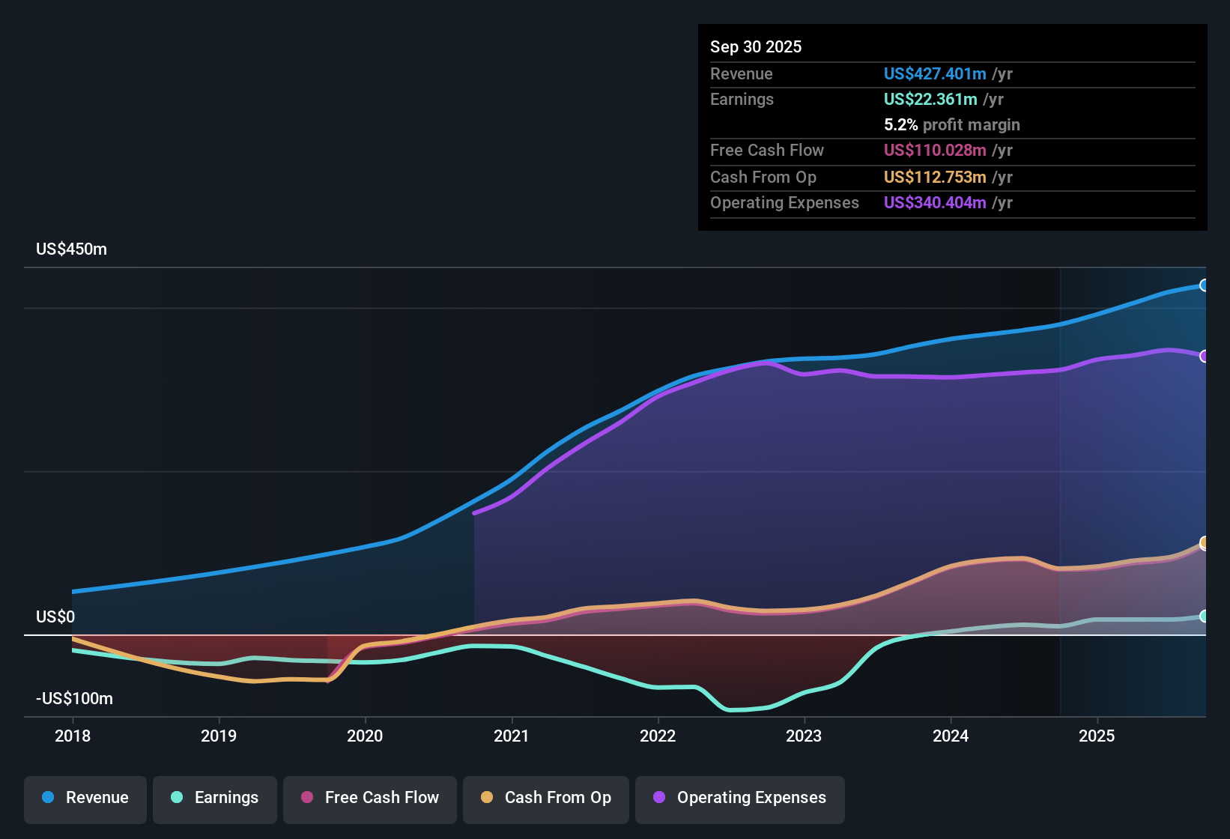Toggle visibility of the Revenue series
The image size is (1230, 839).
(x=85, y=798)
